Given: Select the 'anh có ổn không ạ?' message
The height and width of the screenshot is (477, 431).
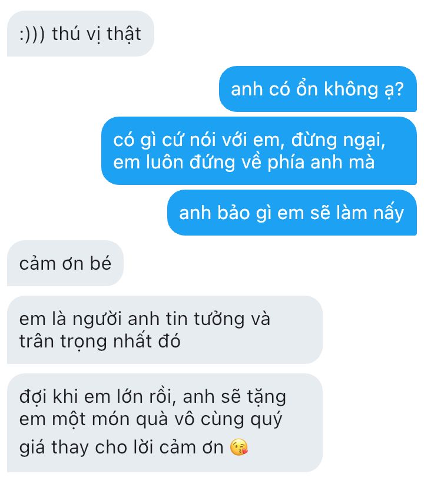Looking at the screenshot, I should [317, 89].
